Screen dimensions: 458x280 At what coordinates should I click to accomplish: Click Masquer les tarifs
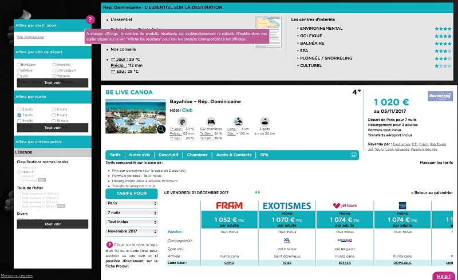click(x=436, y=163)
